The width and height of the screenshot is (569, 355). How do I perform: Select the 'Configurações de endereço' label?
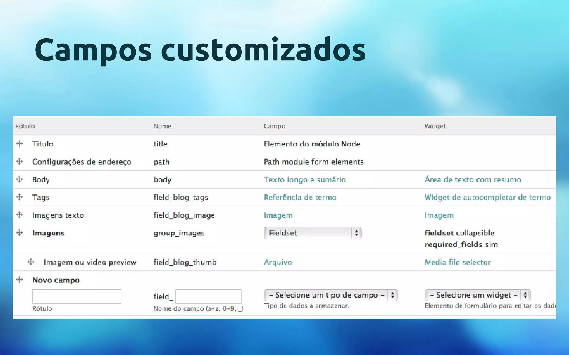coord(82,162)
